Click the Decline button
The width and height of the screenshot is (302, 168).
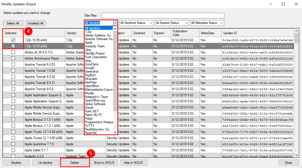(16, 163)
